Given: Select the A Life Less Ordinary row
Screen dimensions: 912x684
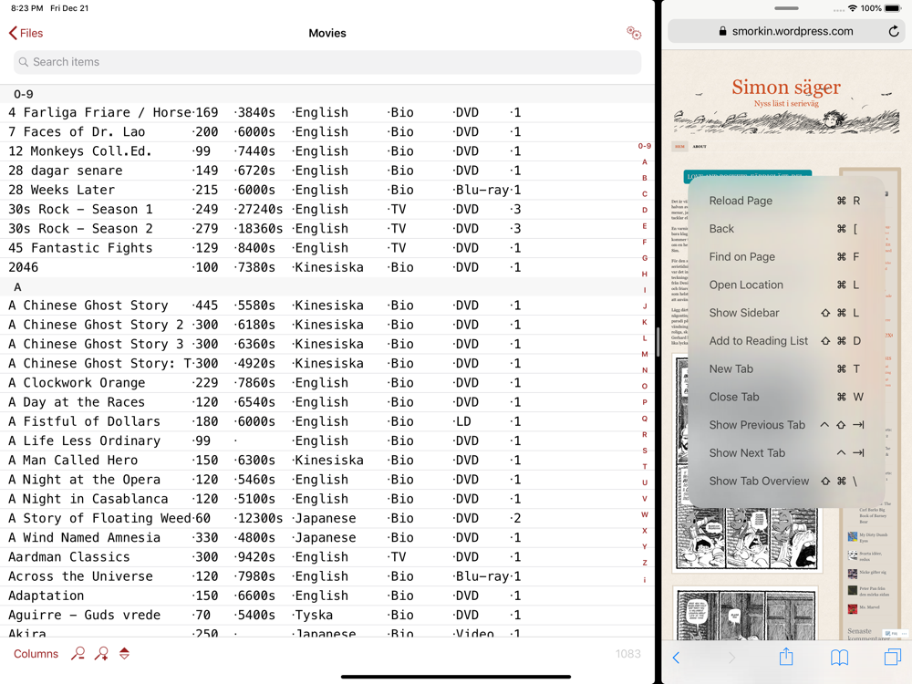Looking at the screenshot, I should [327, 440].
